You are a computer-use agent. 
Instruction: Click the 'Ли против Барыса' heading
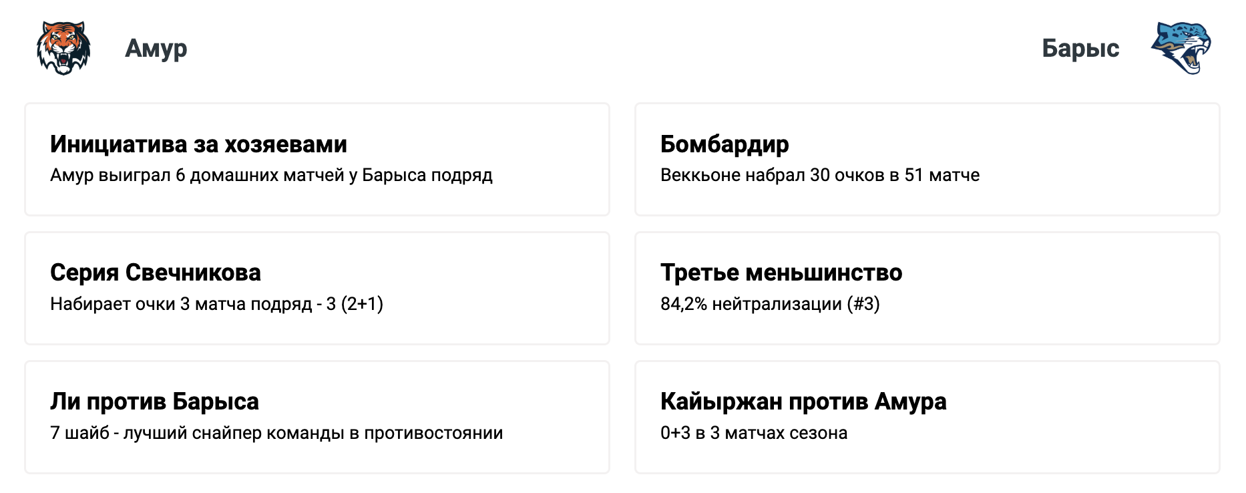pyautogui.click(x=154, y=401)
